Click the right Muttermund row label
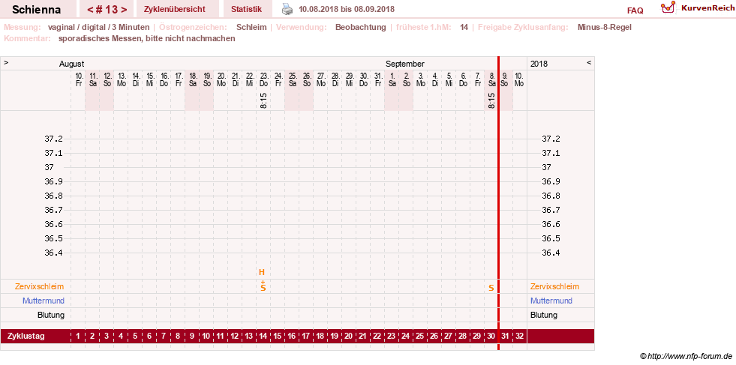 [551, 301]
